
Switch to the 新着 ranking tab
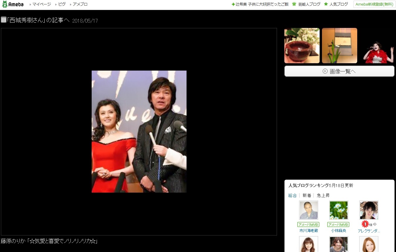pyautogui.click(x=307, y=196)
